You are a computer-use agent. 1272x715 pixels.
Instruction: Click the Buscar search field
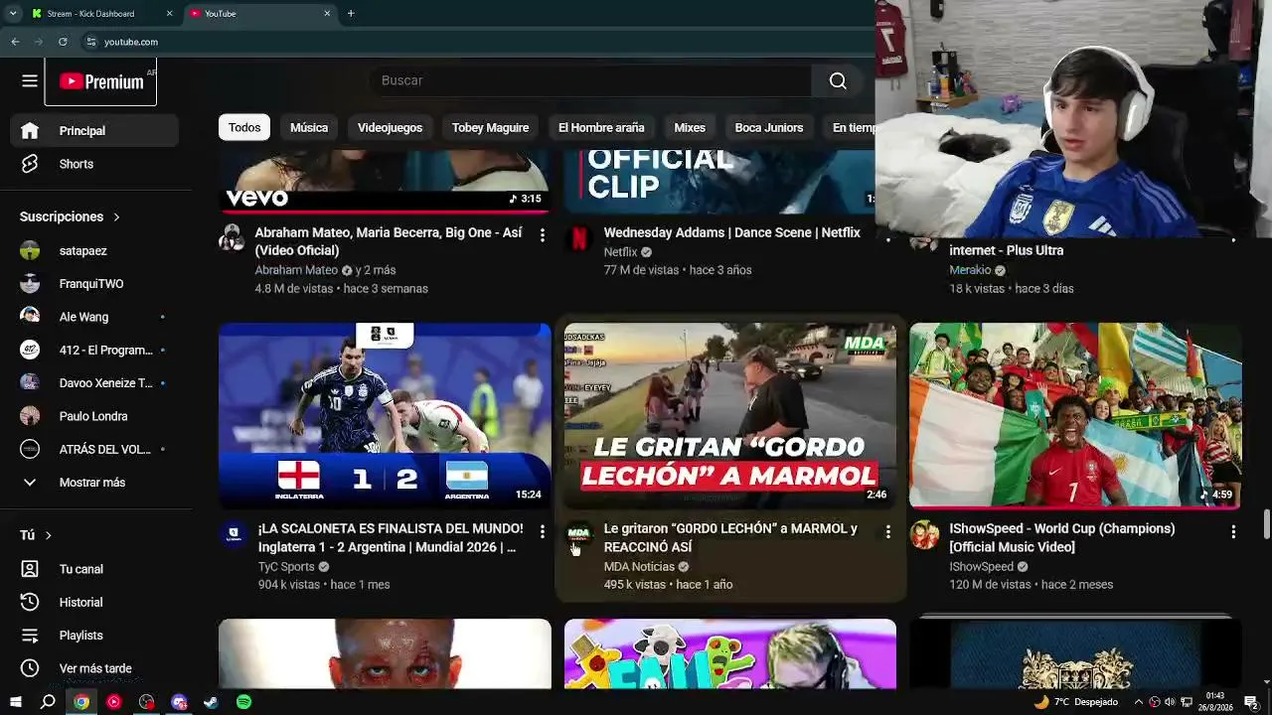pyautogui.click(x=591, y=80)
